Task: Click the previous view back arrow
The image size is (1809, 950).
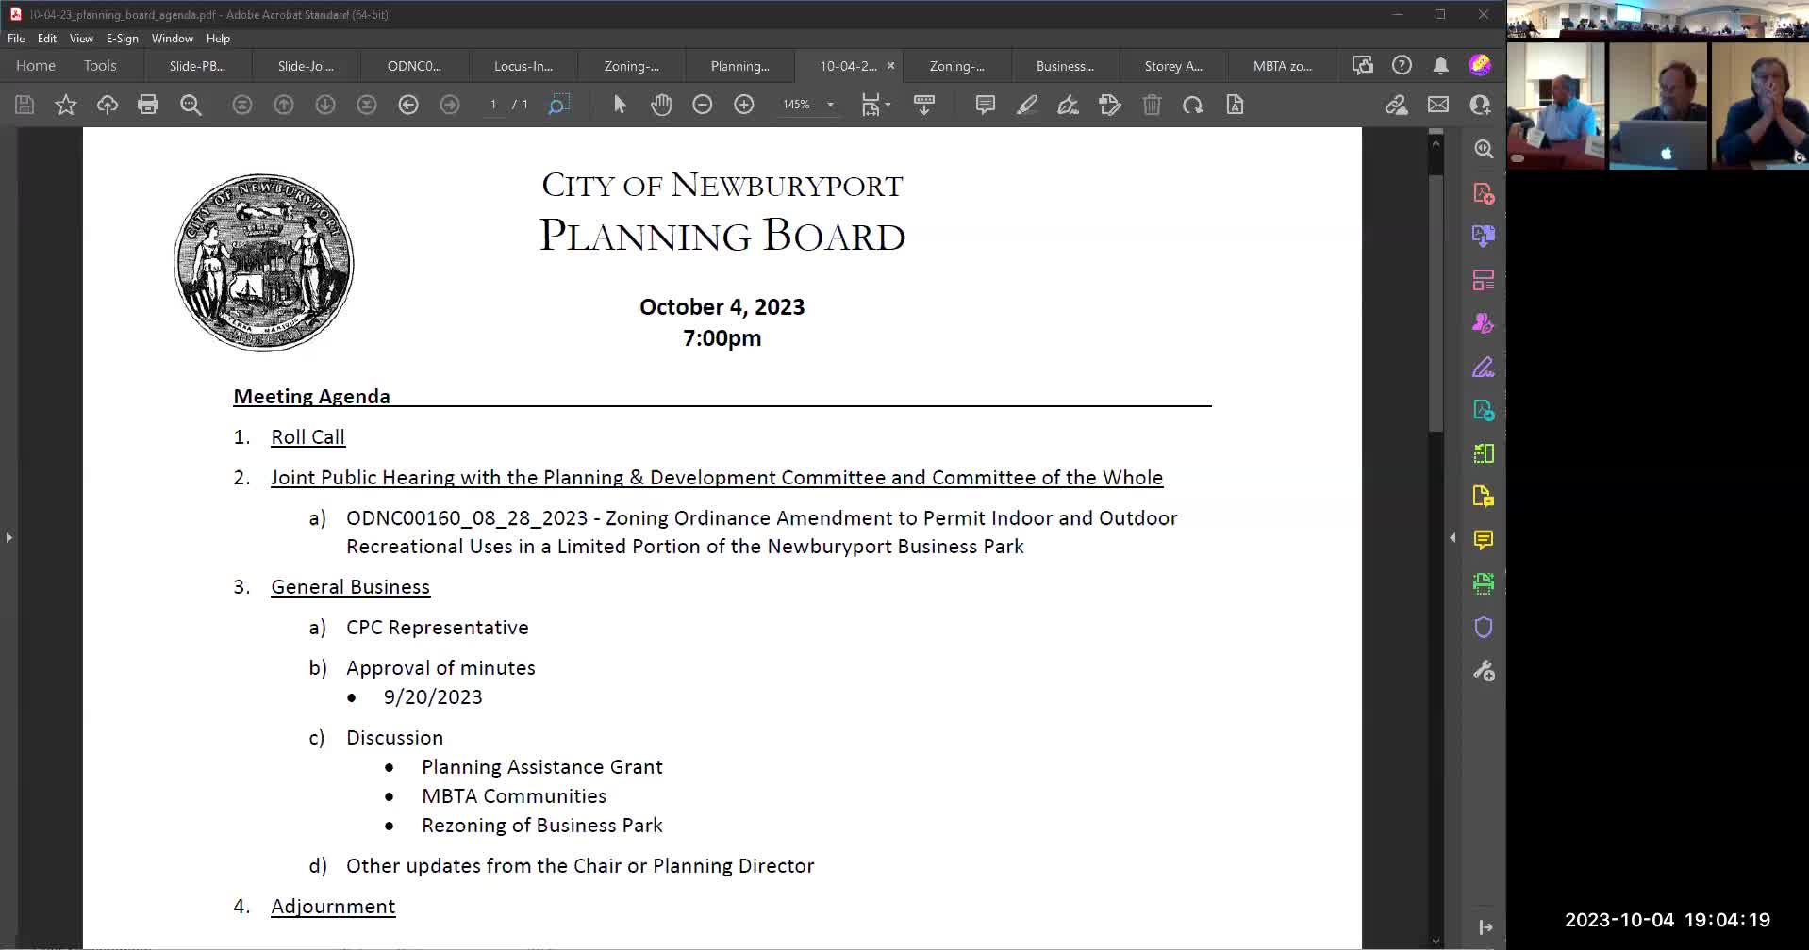Action: [408, 105]
